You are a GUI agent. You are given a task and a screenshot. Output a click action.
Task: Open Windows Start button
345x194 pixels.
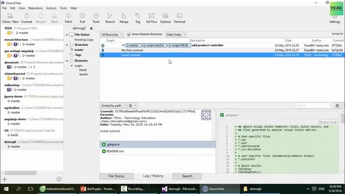(6, 189)
